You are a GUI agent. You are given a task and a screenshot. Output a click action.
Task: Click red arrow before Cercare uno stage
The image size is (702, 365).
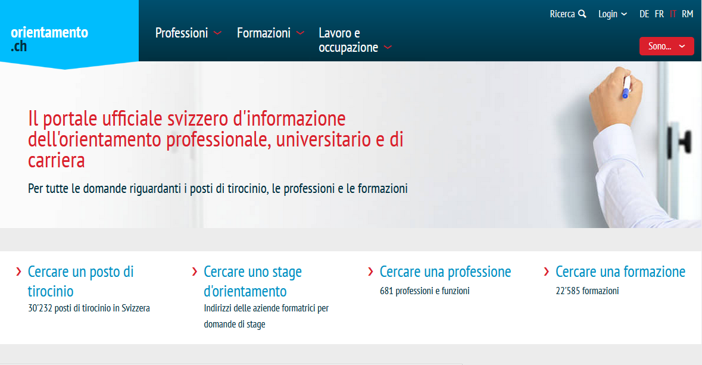pyautogui.click(x=195, y=272)
